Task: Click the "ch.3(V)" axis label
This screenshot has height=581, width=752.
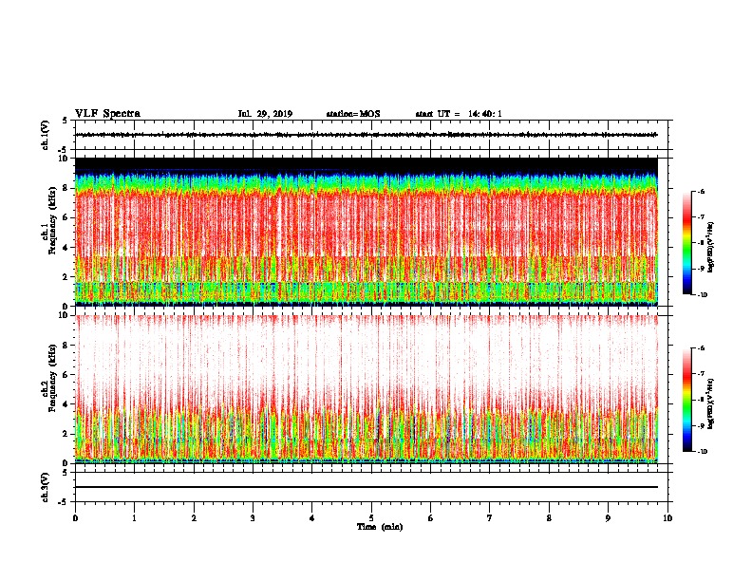Action: (46, 487)
